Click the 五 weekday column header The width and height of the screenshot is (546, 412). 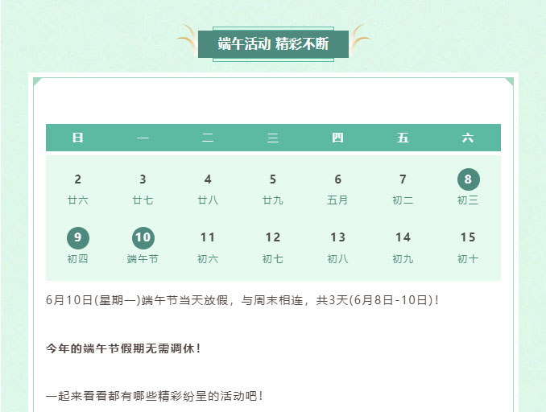(x=403, y=138)
